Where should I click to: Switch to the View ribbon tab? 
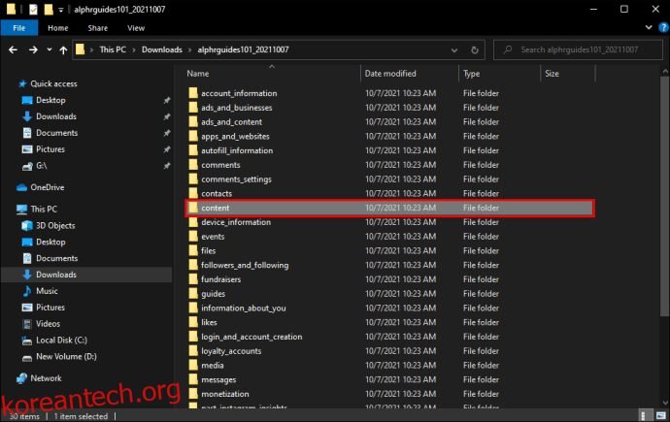[136, 28]
